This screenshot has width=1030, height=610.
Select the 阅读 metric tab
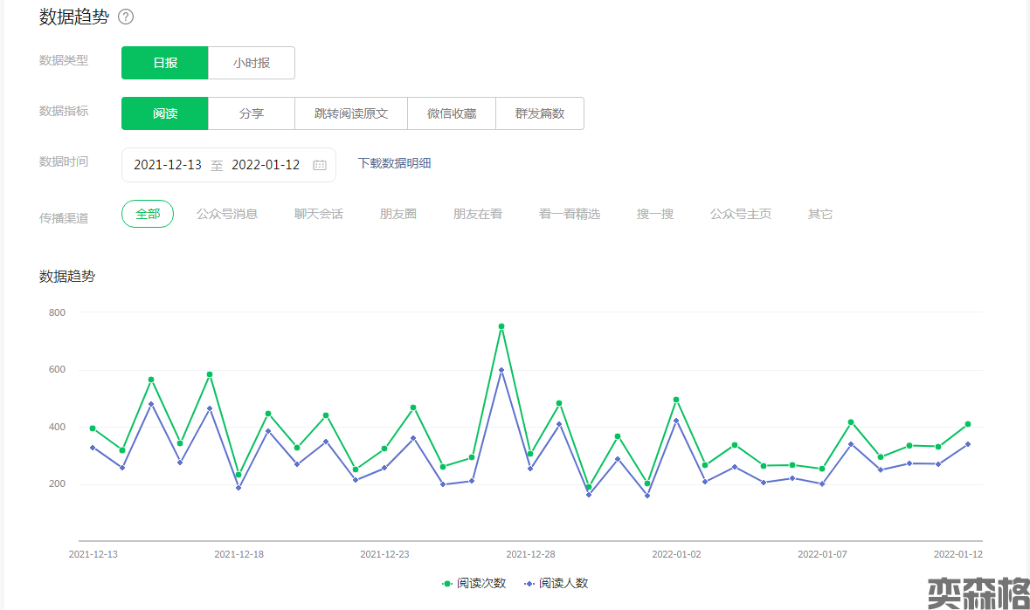coord(165,113)
